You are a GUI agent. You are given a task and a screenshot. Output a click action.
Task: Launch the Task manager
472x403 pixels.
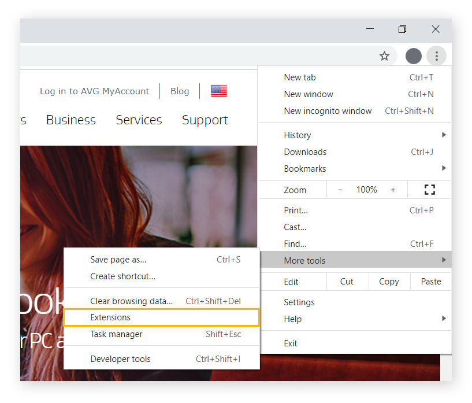click(116, 334)
